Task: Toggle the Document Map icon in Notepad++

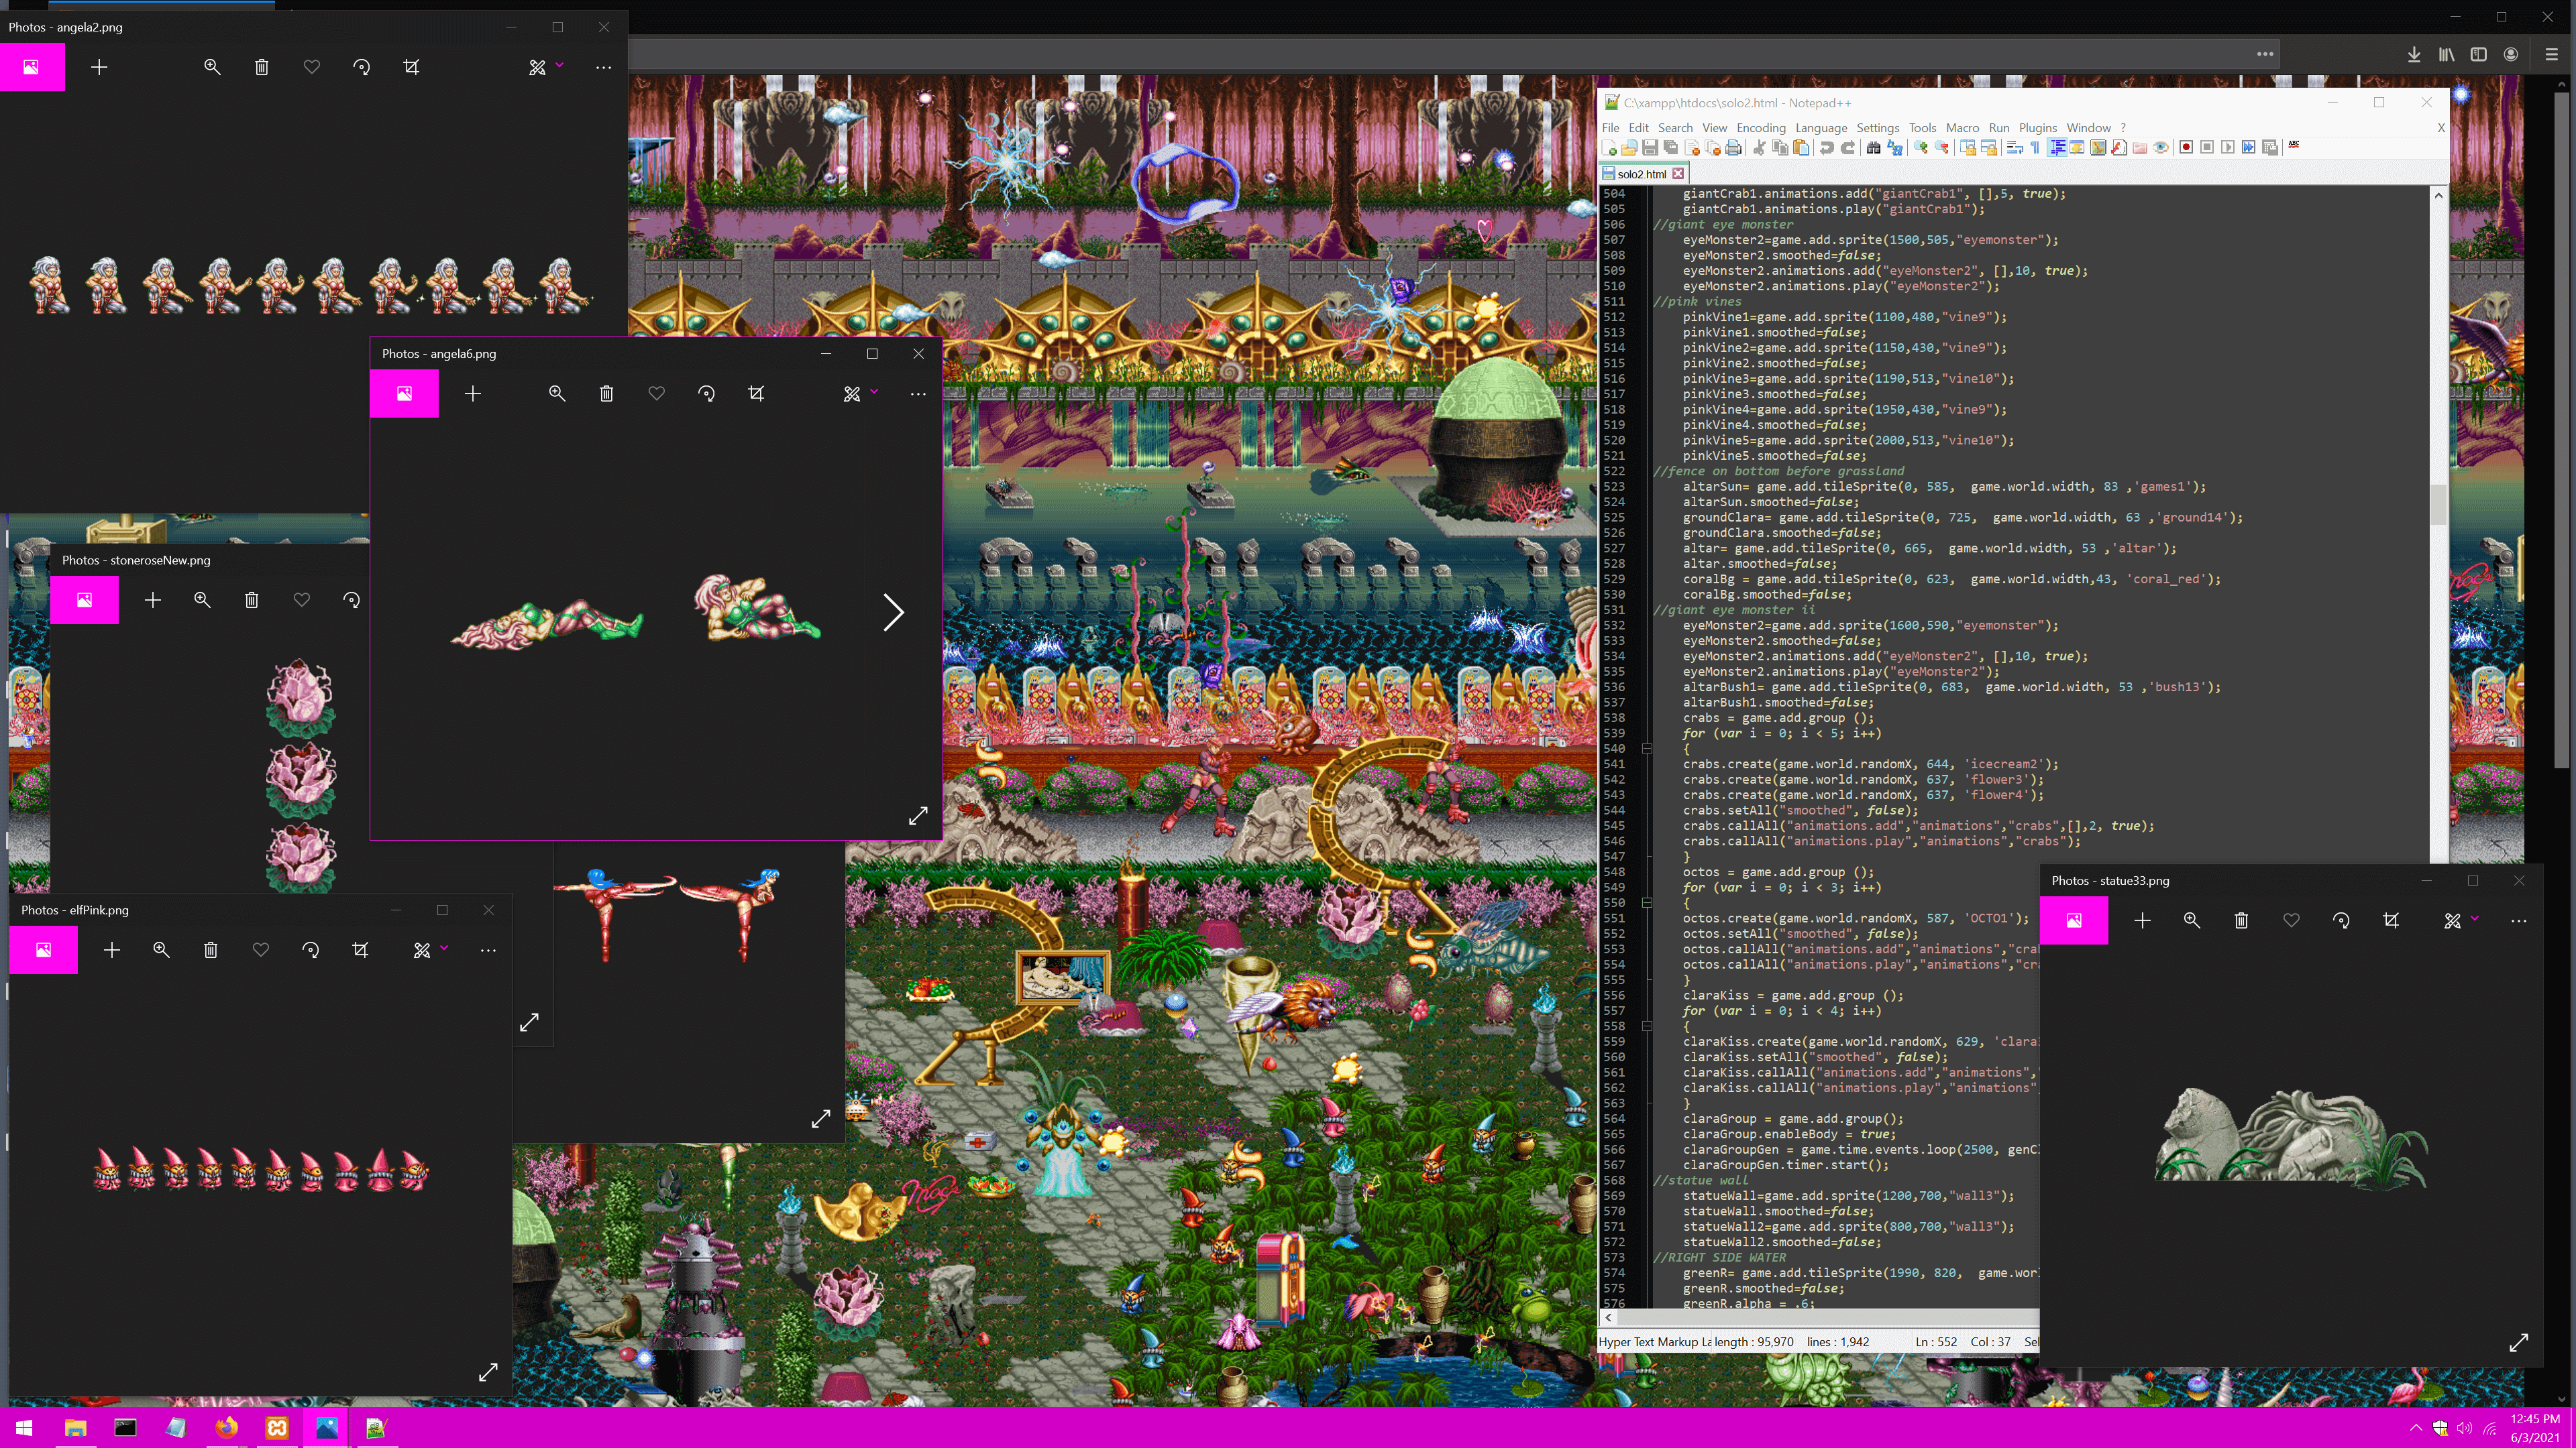Action: 2098,148
